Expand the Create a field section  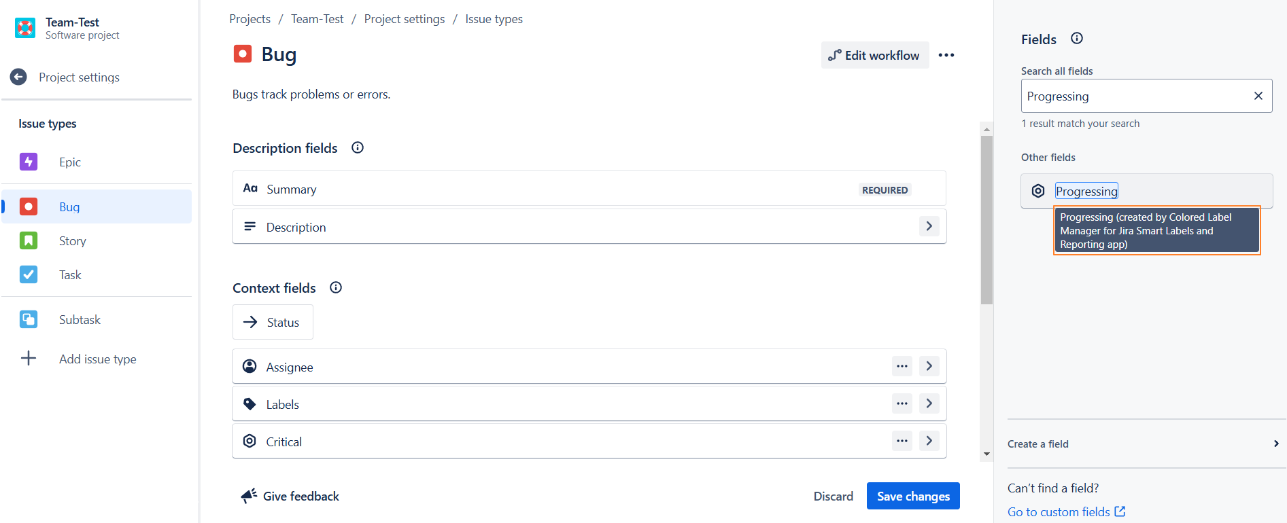coord(1275,444)
